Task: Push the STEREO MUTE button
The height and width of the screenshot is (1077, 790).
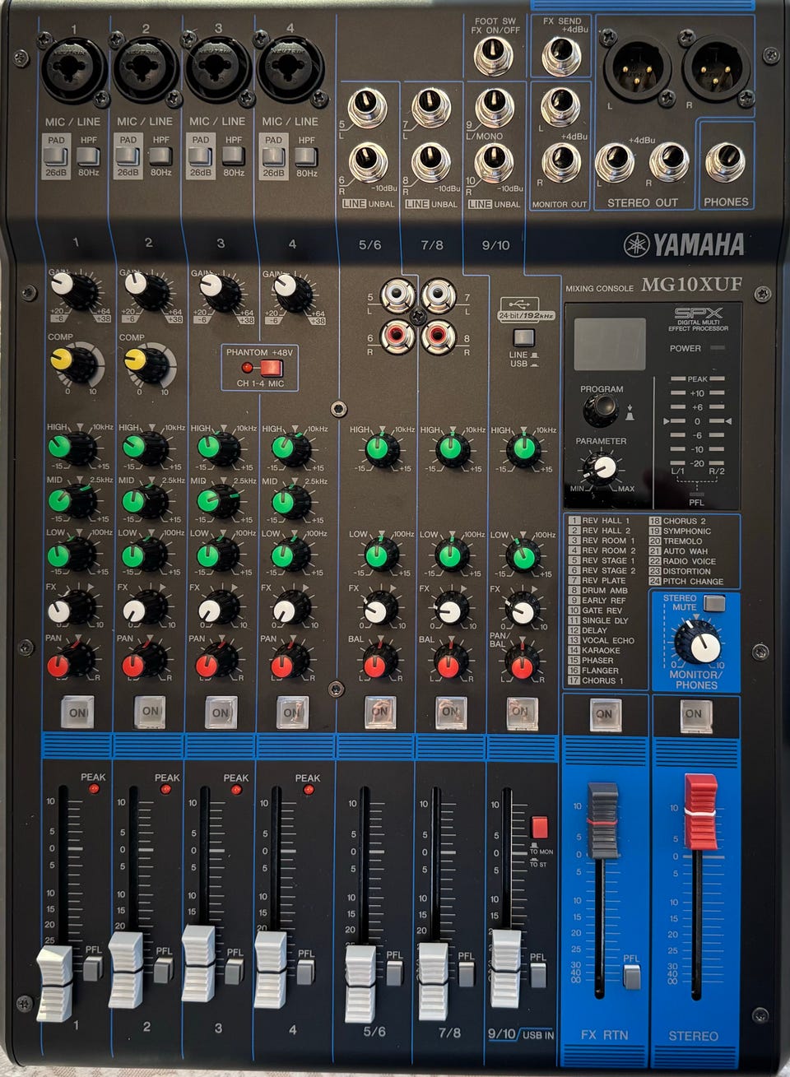Action: tap(713, 602)
